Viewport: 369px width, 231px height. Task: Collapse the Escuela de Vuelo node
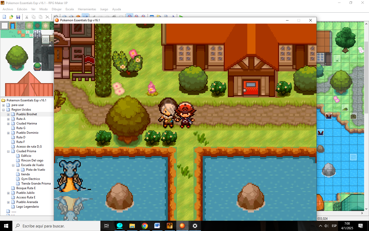13,165
